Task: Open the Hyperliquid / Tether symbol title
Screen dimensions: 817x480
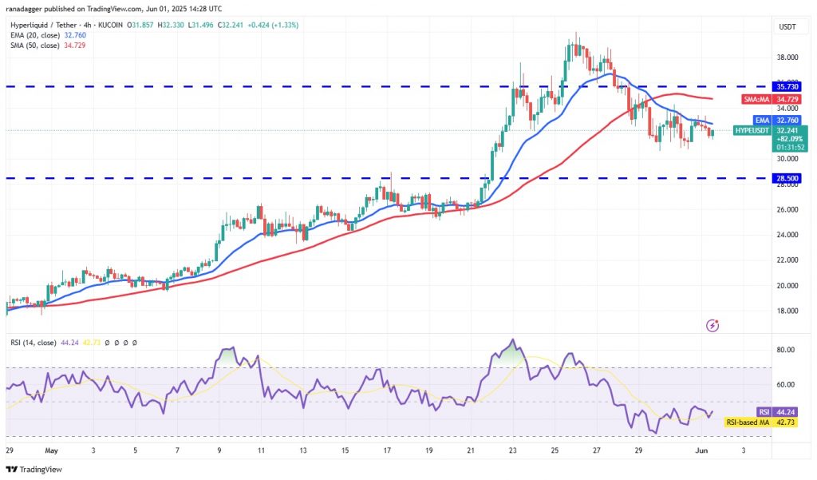Action: click(43, 25)
